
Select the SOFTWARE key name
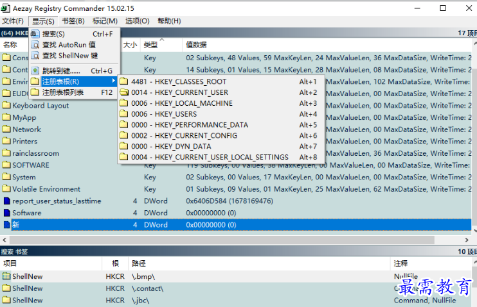31,165
